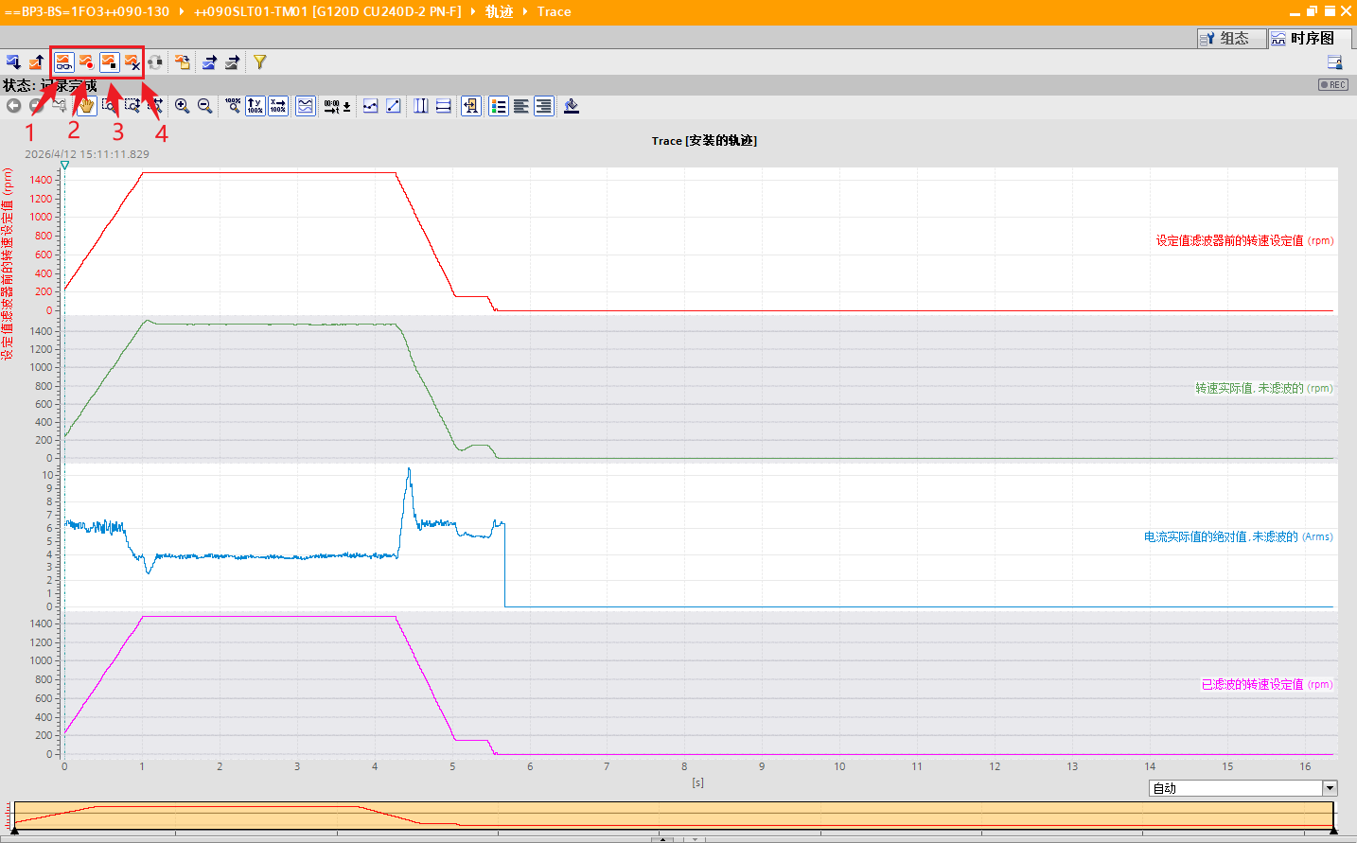Expand the breadcrumb arrow before Trace

click(x=525, y=11)
